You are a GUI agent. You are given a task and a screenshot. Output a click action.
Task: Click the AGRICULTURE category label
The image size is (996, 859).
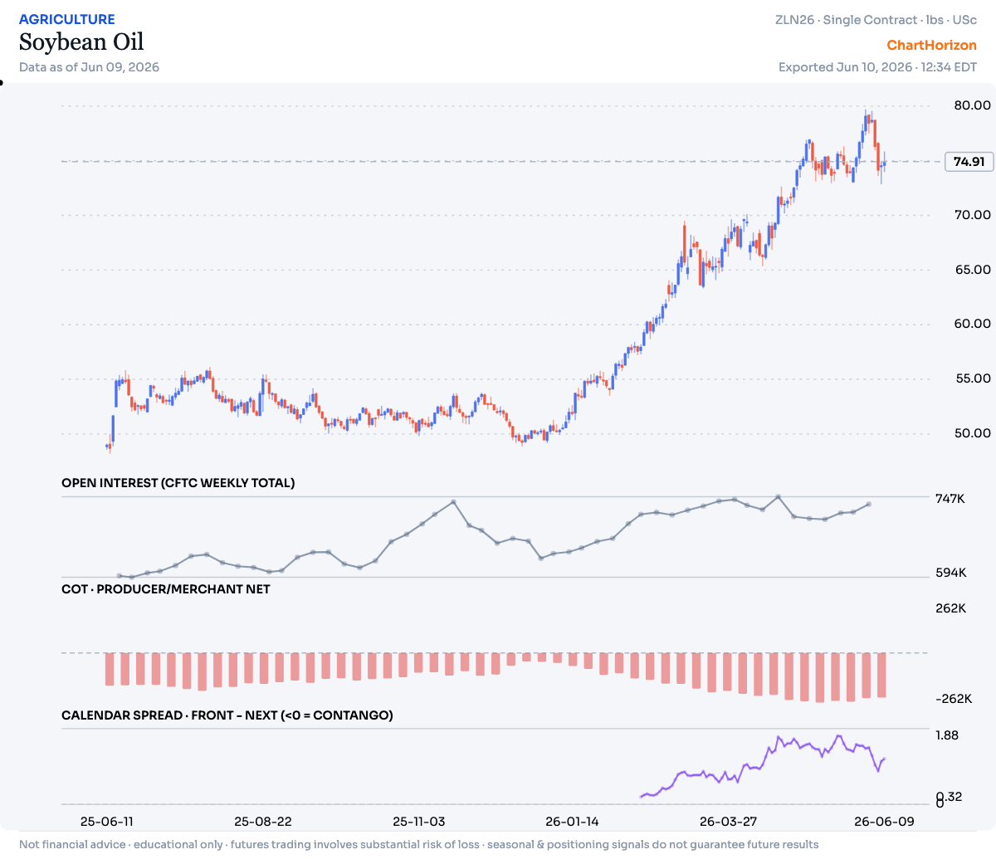coord(67,19)
